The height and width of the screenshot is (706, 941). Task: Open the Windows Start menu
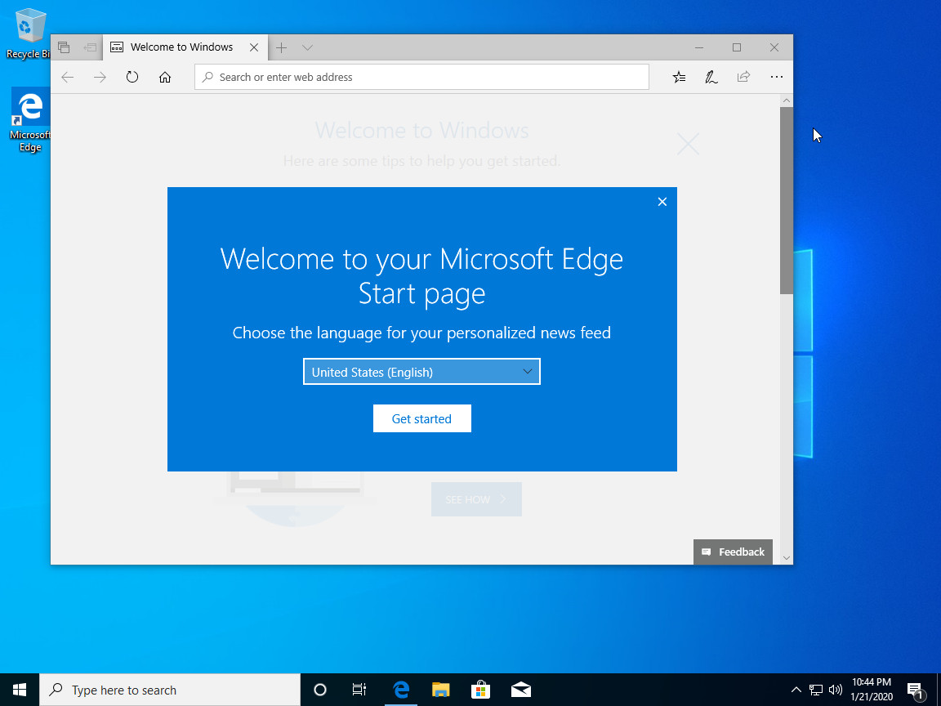[x=20, y=690]
